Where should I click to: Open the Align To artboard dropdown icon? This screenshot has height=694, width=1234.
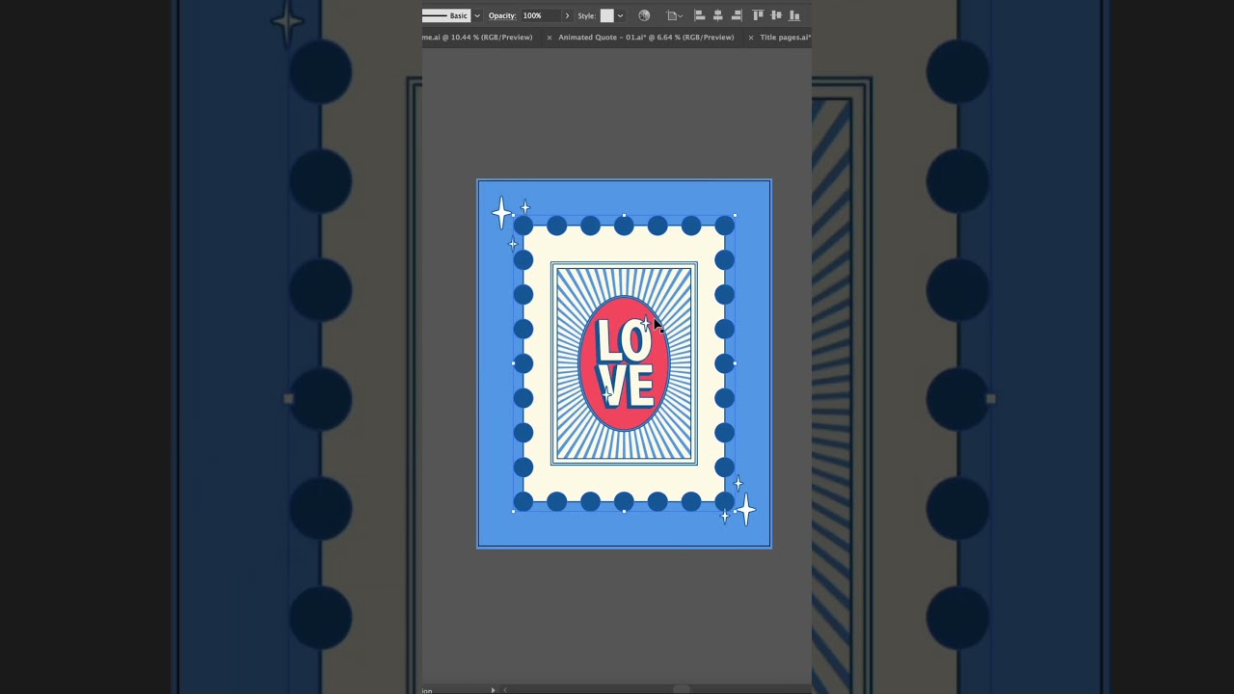point(675,15)
